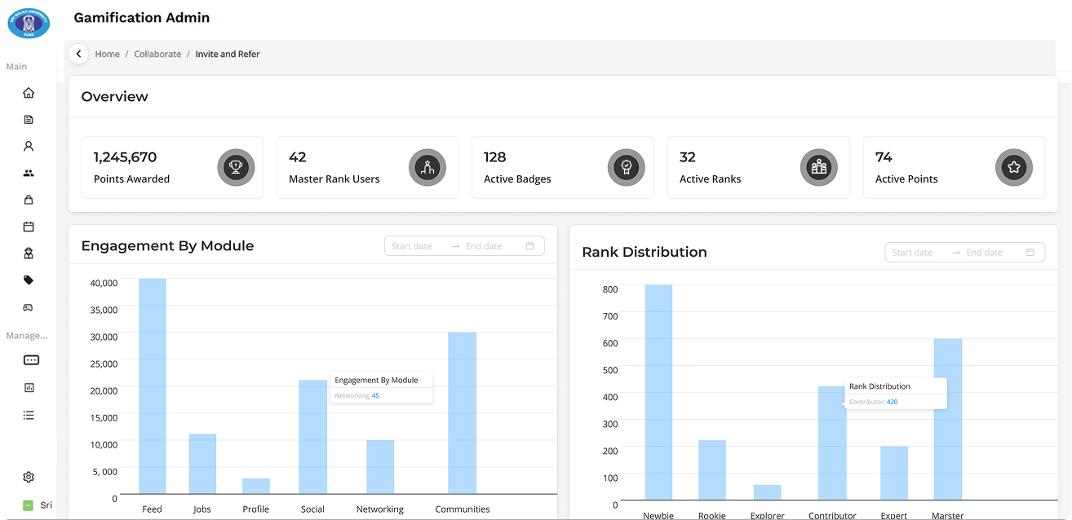Open the group users sidebar icon
This screenshot has width=1072, height=520.
click(29, 174)
